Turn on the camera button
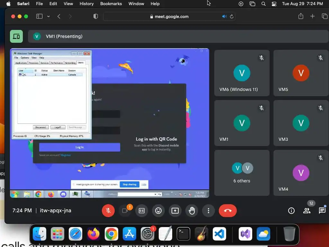 click(125, 210)
